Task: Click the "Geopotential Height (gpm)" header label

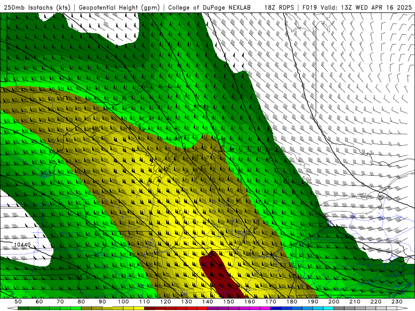Action: click(119, 8)
